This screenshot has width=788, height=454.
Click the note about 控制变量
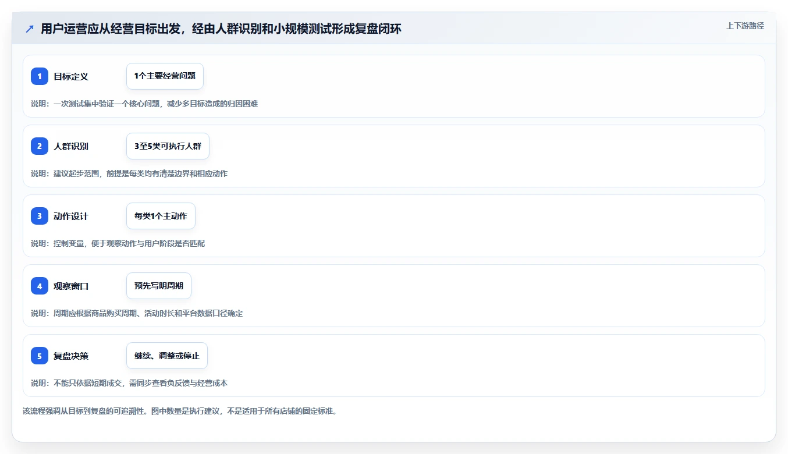pyautogui.click(x=118, y=243)
